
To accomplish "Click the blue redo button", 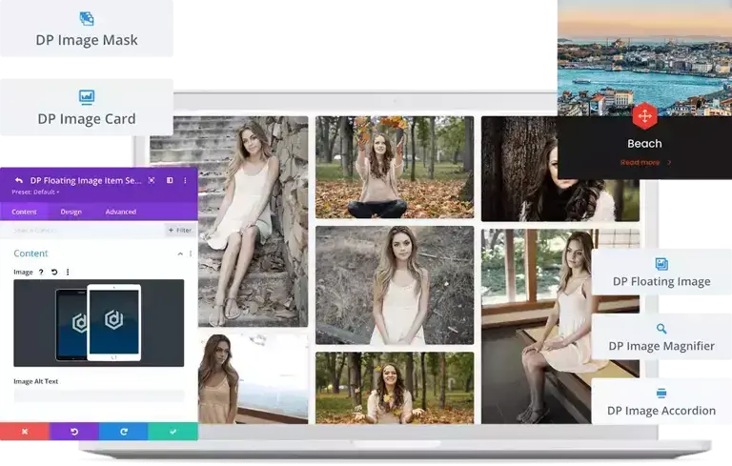I will 124,432.
